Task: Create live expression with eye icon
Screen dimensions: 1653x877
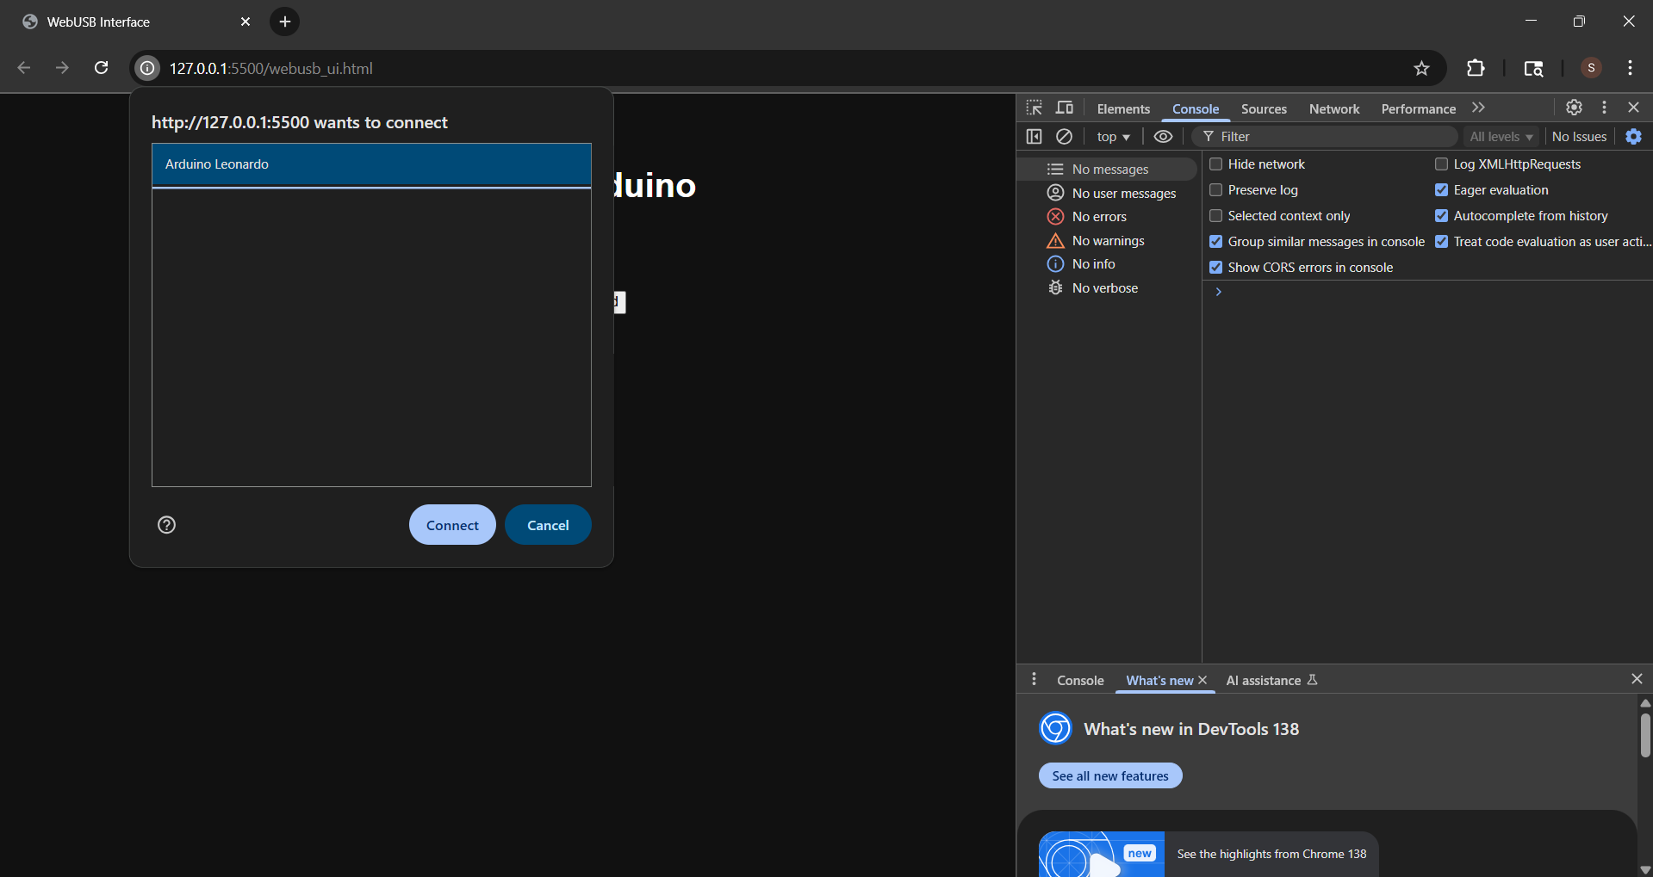Action: click(1163, 136)
